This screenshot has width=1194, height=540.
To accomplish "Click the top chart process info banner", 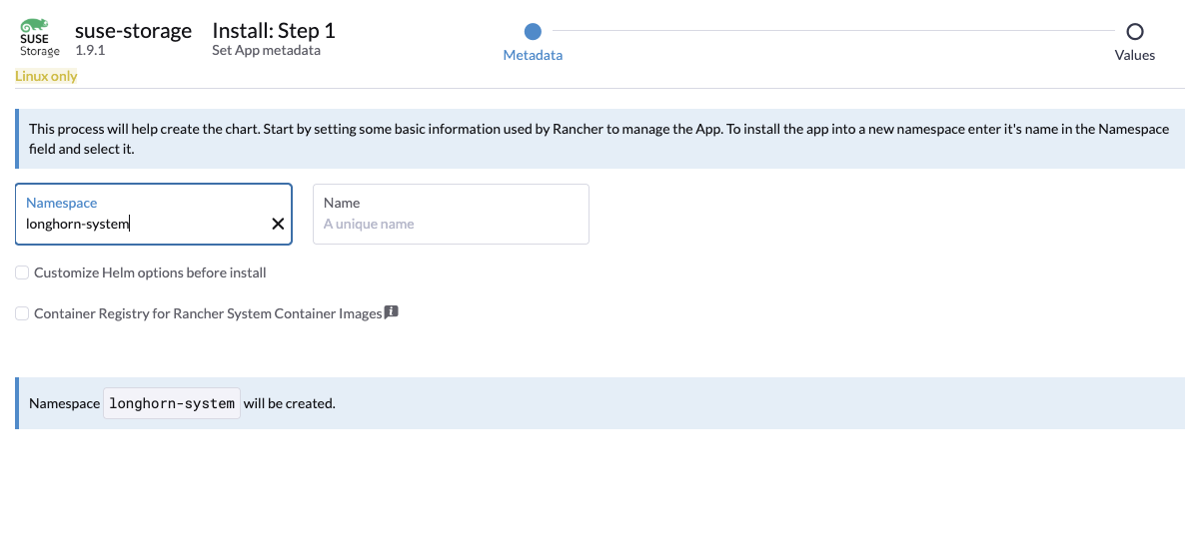I will click(x=599, y=139).
